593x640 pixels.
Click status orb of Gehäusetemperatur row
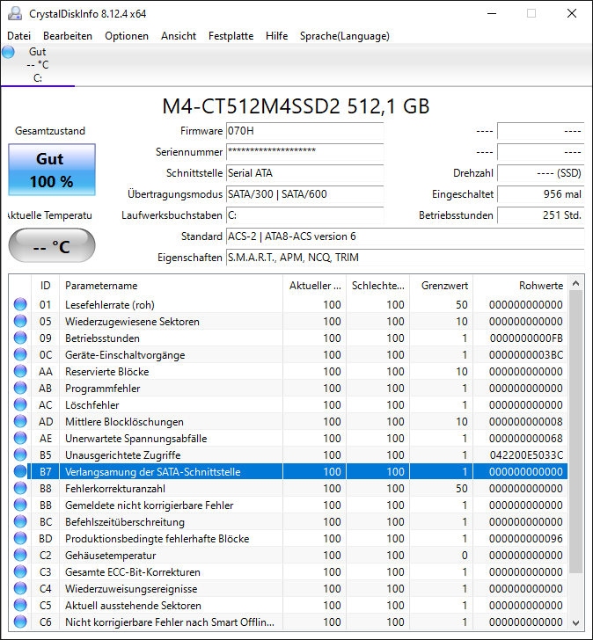coord(20,555)
